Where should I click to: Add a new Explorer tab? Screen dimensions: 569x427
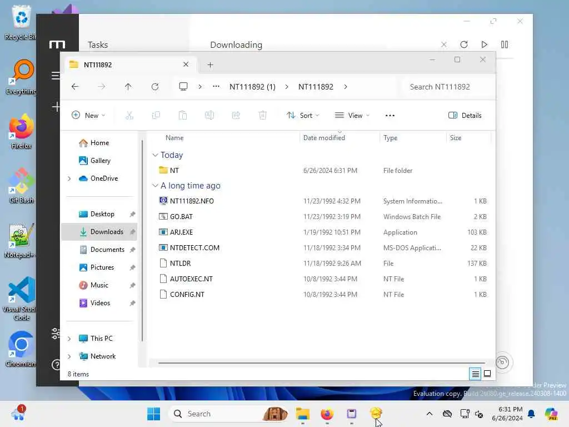210,65
